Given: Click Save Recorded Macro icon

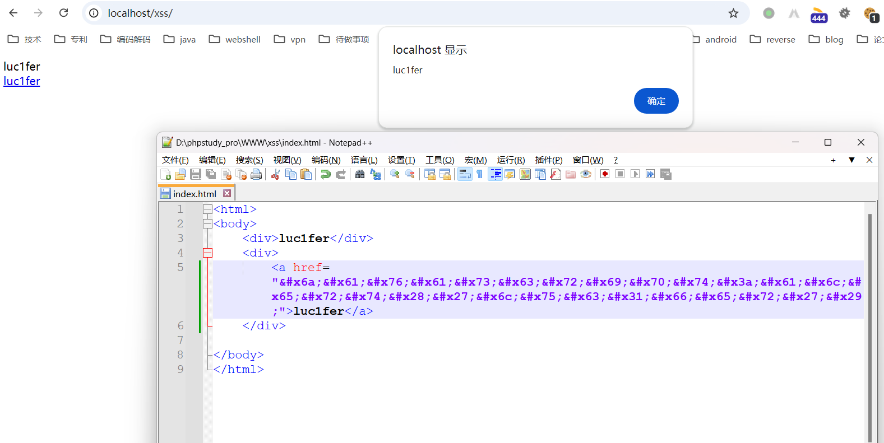Looking at the screenshot, I should point(666,174).
